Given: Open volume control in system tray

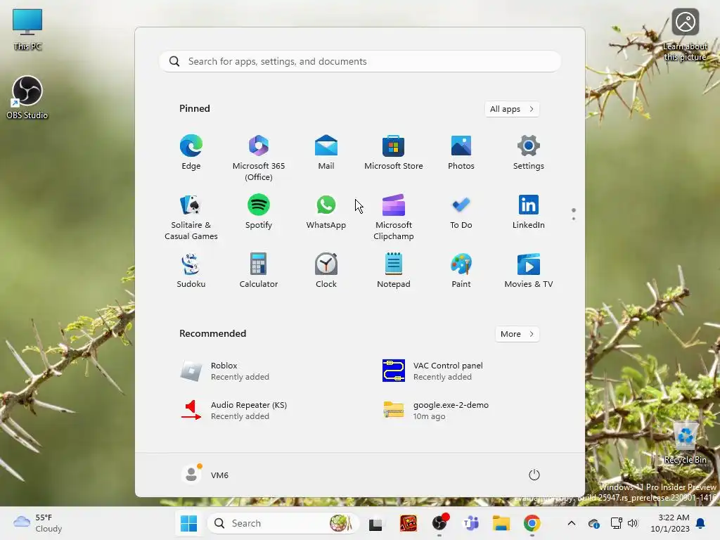Looking at the screenshot, I should (x=633, y=523).
